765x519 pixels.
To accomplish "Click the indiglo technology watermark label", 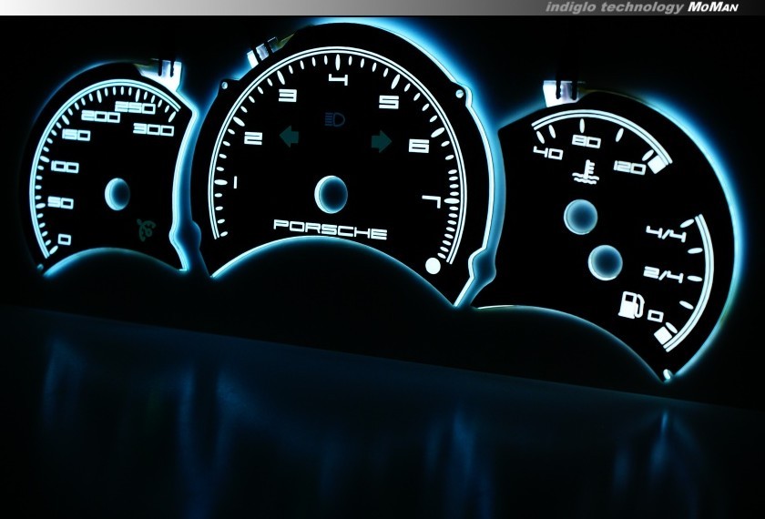I will pyautogui.click(x=614, y=7).
